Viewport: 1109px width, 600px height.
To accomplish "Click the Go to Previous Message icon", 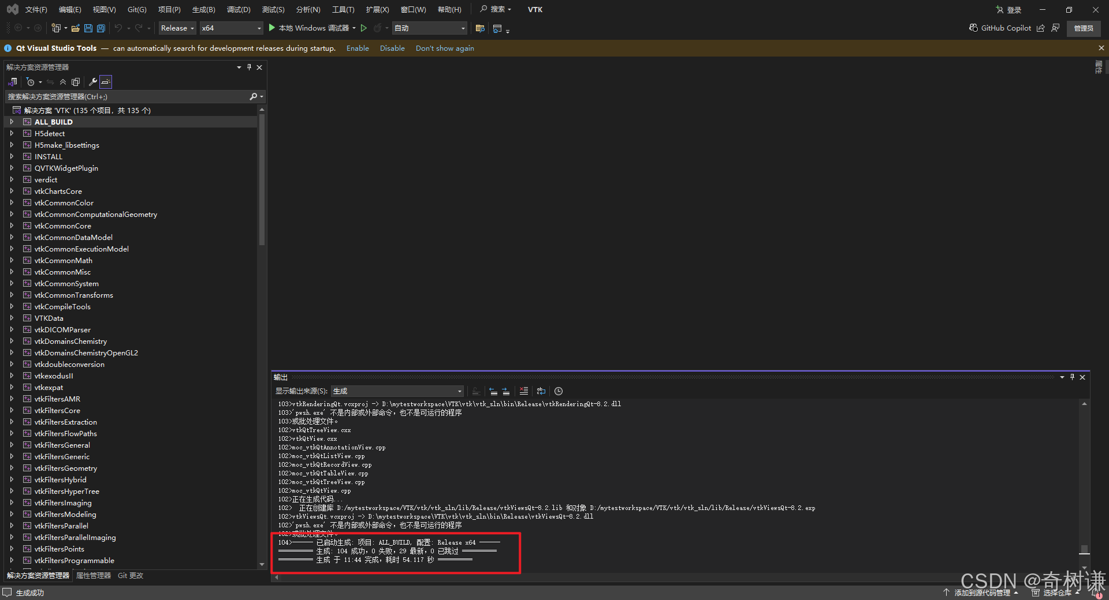I will click(x=493, y=391).
